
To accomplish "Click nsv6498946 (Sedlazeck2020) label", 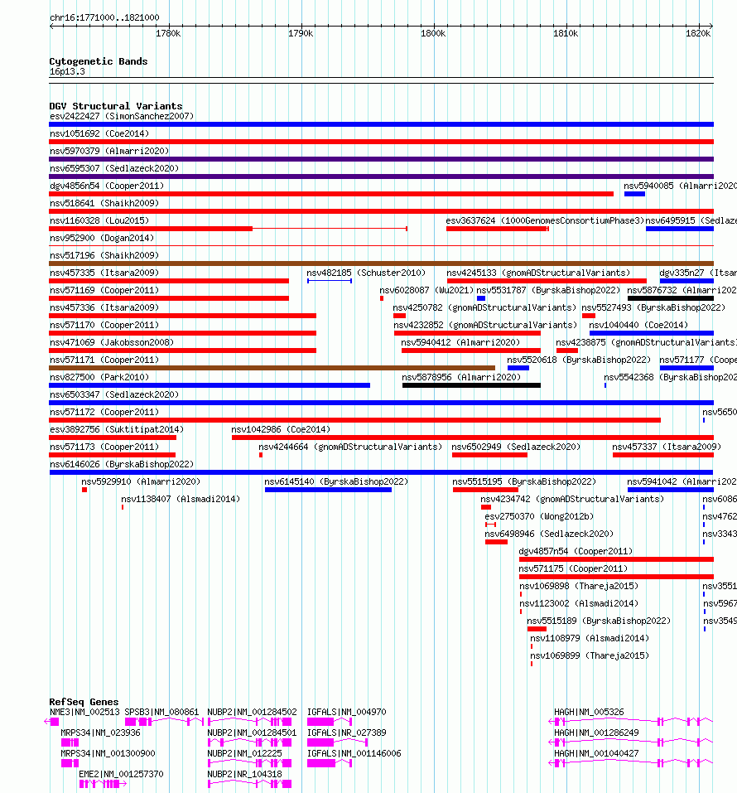I will pos(549,534).
